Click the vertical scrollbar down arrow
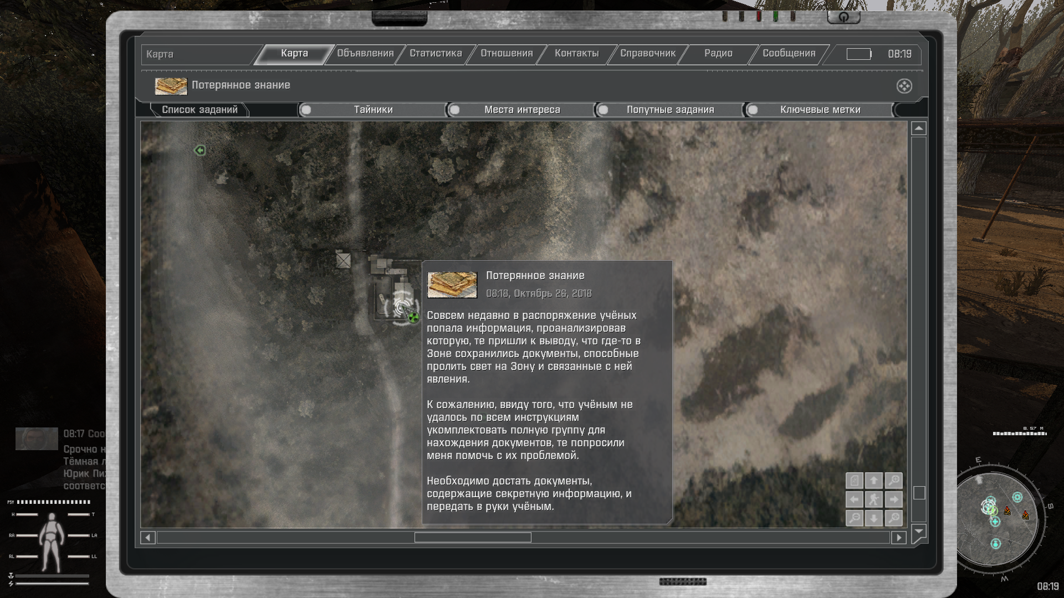1064x598 pixels. 919,532
